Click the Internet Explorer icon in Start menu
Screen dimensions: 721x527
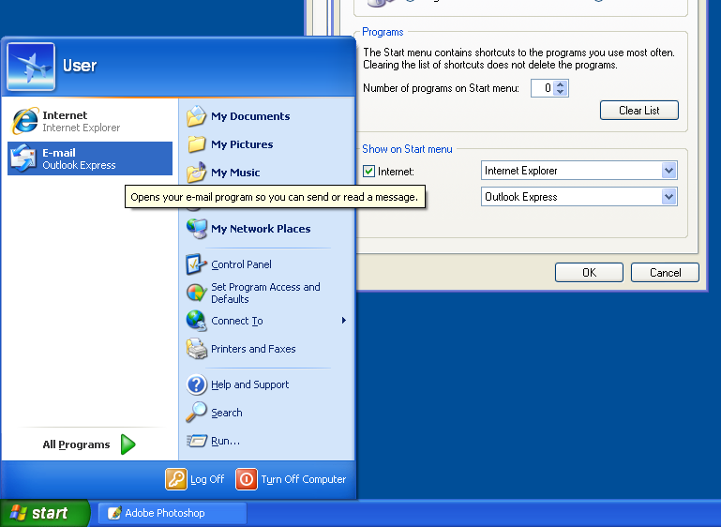point(24,121)
